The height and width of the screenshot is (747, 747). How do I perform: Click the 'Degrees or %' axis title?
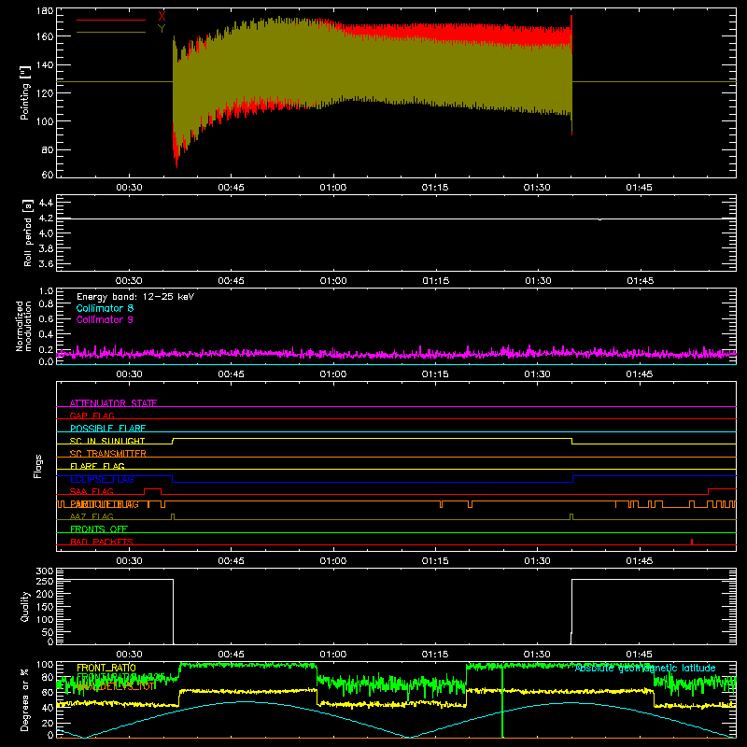click(x=25, y=699)
